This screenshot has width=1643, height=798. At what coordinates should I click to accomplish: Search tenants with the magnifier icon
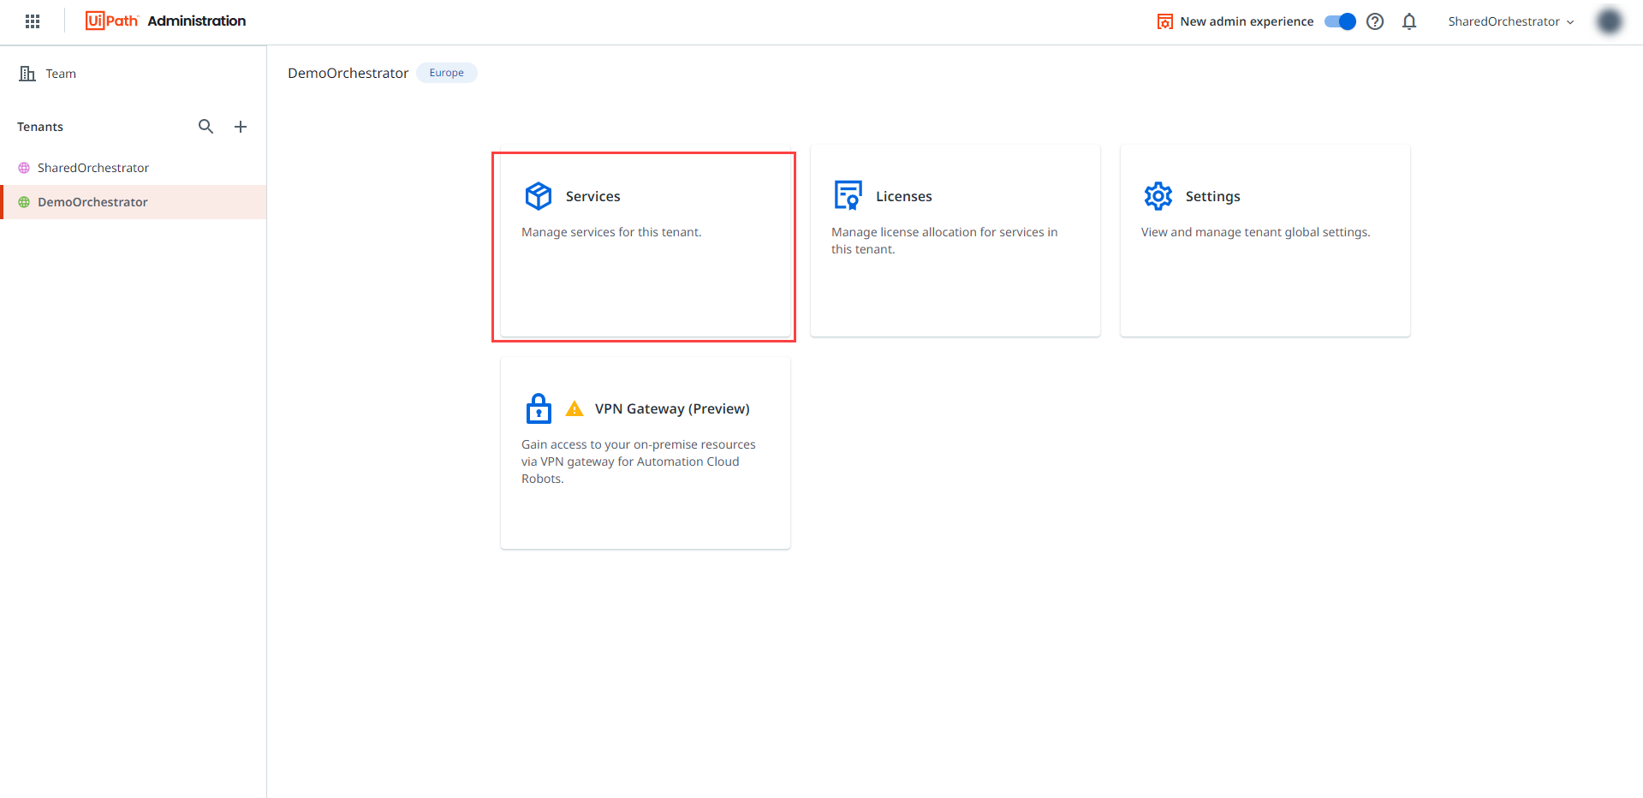click(x=205, y=127)
